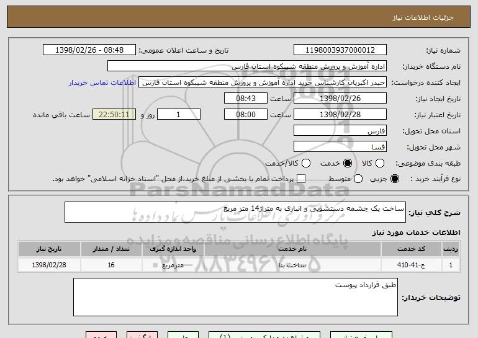Click the نوع فرآیند خرید label
The width and height of the screenshot is (478, 338).
point(435,179)
